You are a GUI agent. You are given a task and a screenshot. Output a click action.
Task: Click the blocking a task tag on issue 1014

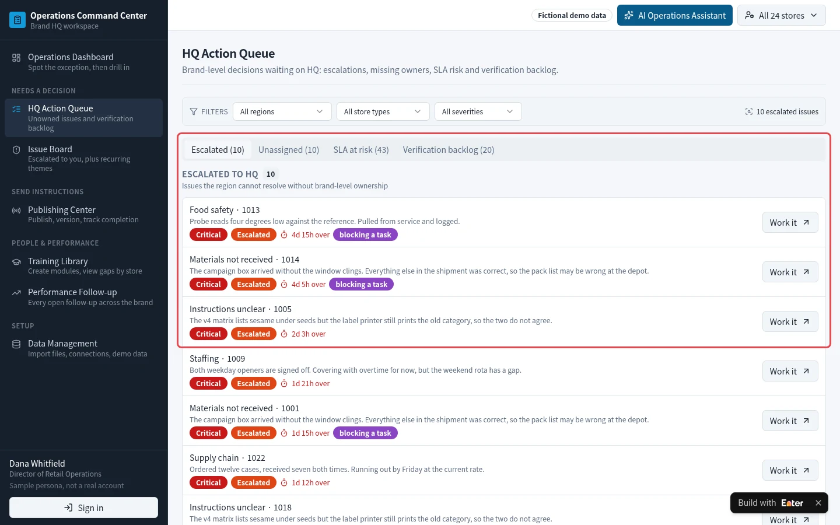(x=362, y=284)
